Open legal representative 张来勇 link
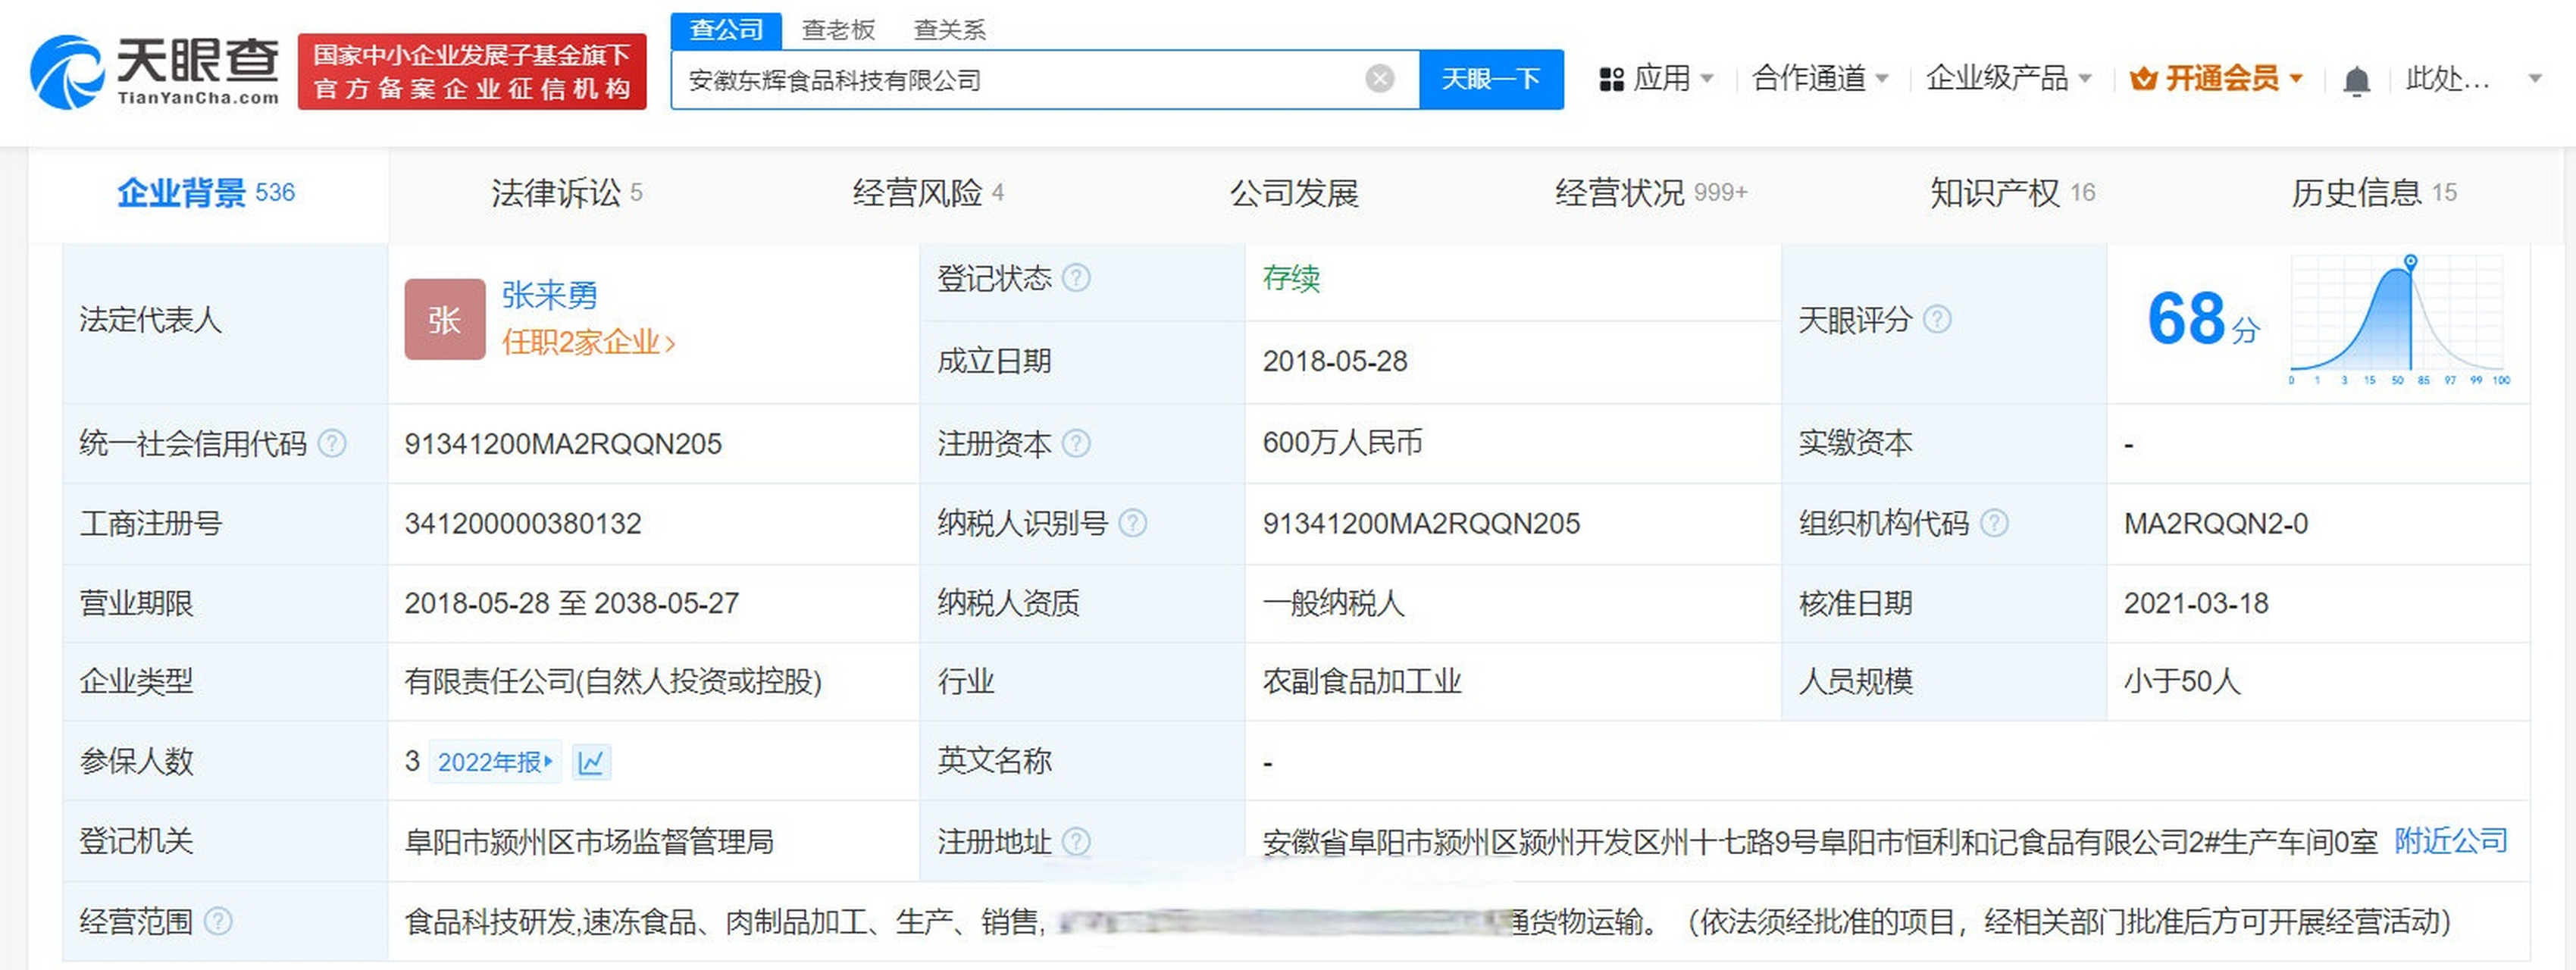 click(549, 295)
